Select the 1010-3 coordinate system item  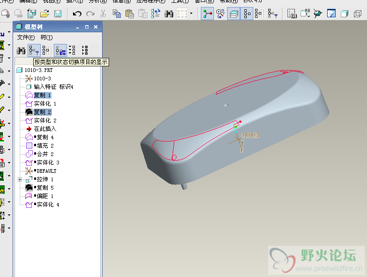pyautogui.click(x=38, y=78)
